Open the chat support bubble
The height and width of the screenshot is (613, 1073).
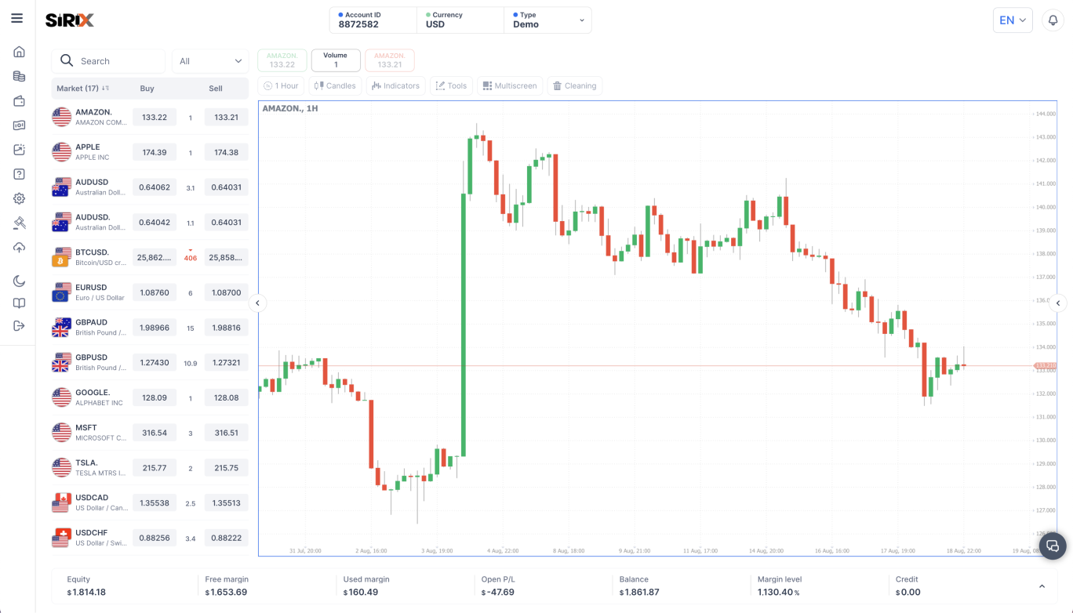point(1053,546)
